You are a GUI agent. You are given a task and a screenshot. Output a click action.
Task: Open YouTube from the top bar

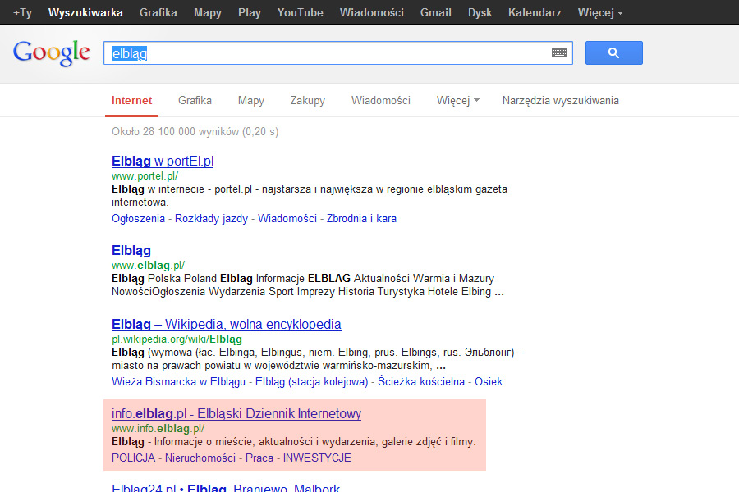300,13
